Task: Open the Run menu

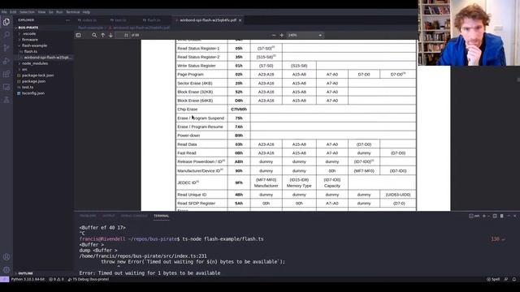Action: coord(59,12)
